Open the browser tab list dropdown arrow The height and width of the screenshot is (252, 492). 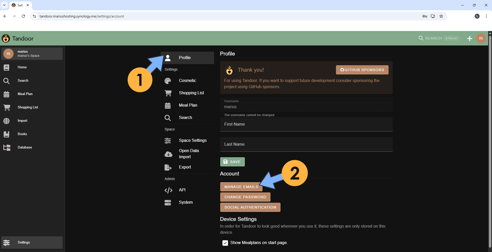pos(4,5)
